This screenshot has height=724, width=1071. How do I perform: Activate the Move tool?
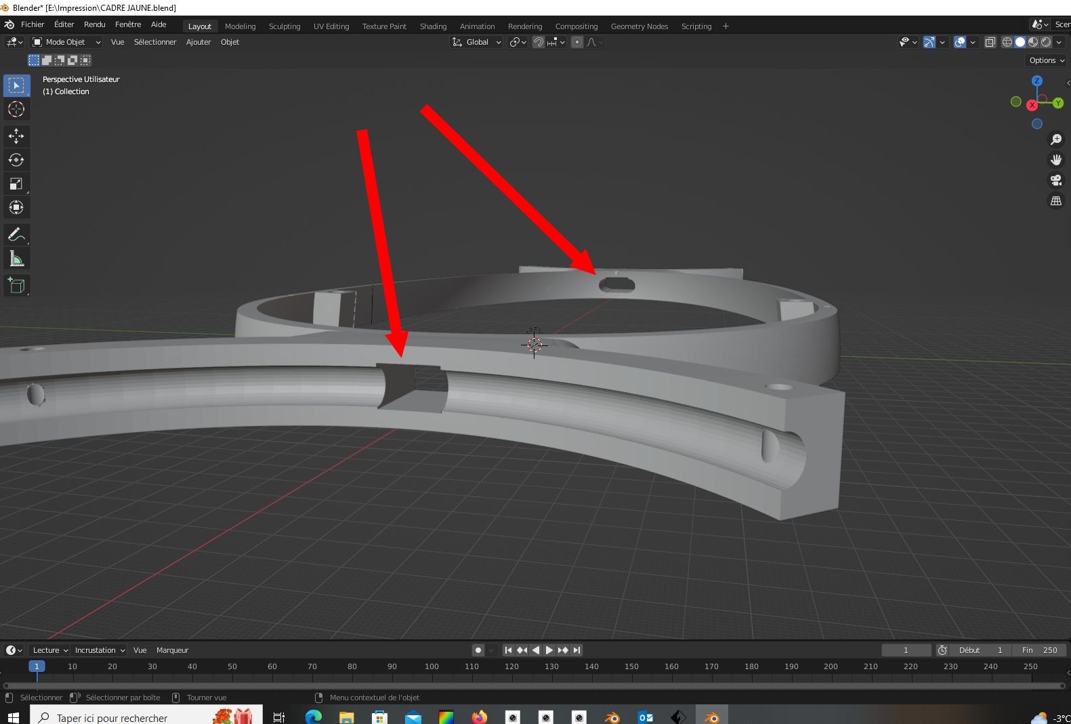coord(16,136)
